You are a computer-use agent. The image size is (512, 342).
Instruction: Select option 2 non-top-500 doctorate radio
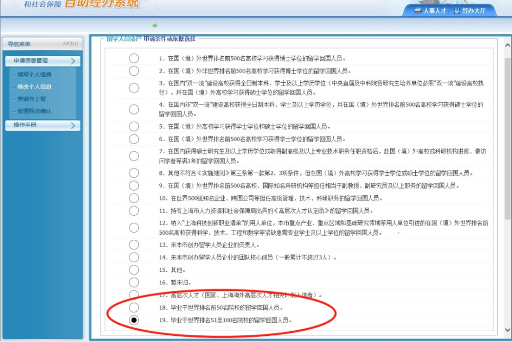(134, 71)
